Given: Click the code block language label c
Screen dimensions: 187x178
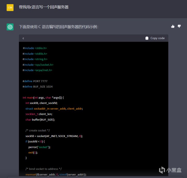Looking at the screenshot, I should point(23,38).
